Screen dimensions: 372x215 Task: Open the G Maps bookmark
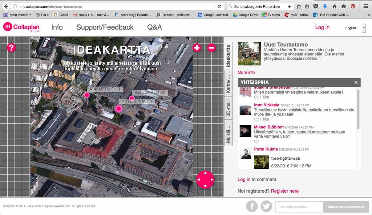coord(271,14)
